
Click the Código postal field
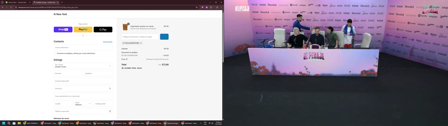(x=103, y=104)
